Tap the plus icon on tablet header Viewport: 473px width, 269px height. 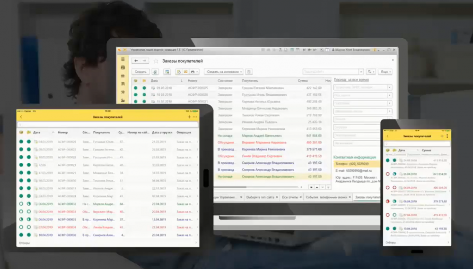pyautogui.click(x=189, y=117)
